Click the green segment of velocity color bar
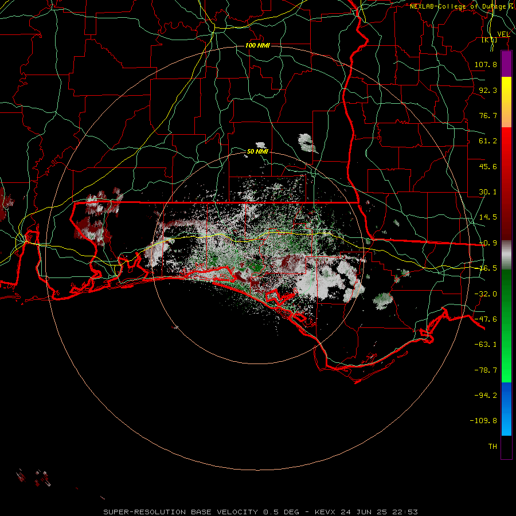516x516 pixels. pos(506,326)
